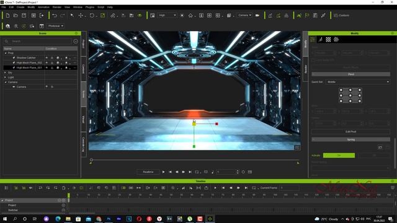Image resolution: width=397 pixels, height=223 pixels.
Task: Select the object Select tool arrow
Action: click(72, 15)
